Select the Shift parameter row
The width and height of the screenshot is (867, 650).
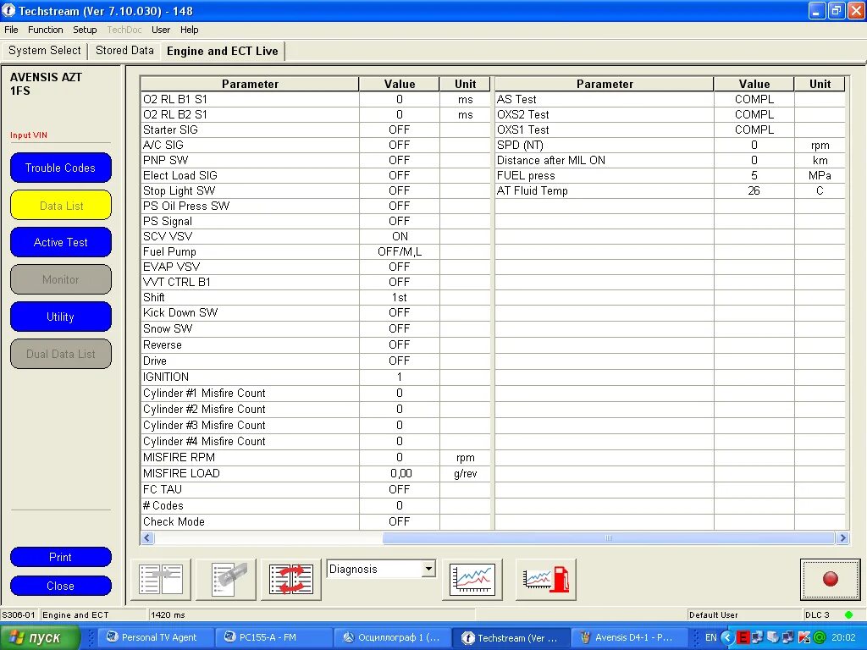(x=316, y=297)
